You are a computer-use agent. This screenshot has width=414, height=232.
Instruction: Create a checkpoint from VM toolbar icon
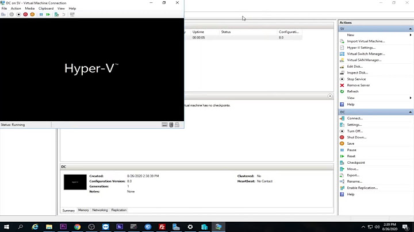click(56, 14)
